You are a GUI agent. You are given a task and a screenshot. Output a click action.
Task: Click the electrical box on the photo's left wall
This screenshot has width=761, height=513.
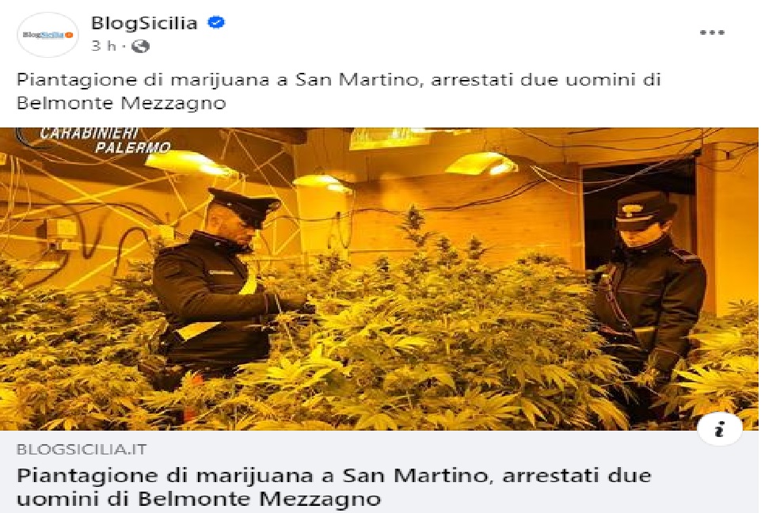[62, 234]
